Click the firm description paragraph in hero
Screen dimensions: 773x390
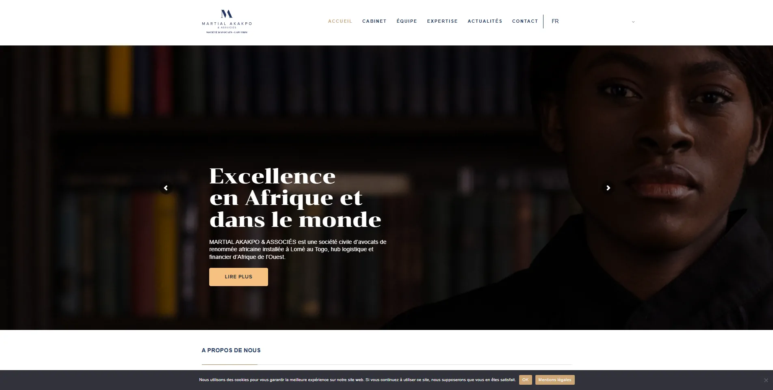point(298,249)
